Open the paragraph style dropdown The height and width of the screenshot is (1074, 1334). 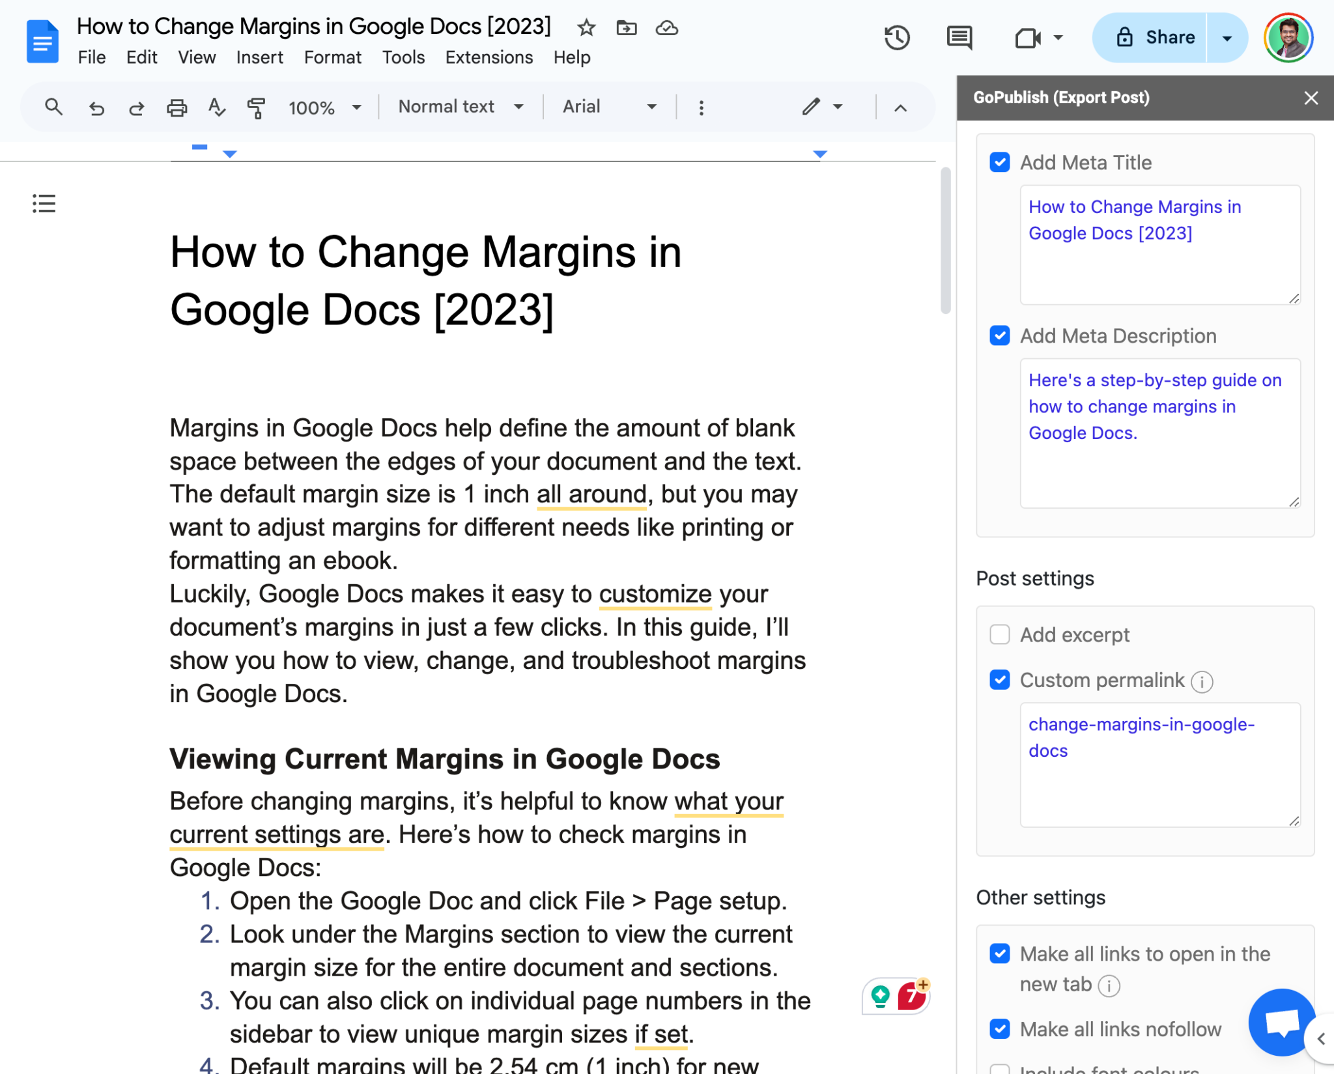coord(460,107)
